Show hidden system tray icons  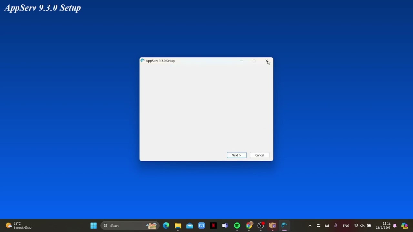pyautogui.click(x=310, y=226)
